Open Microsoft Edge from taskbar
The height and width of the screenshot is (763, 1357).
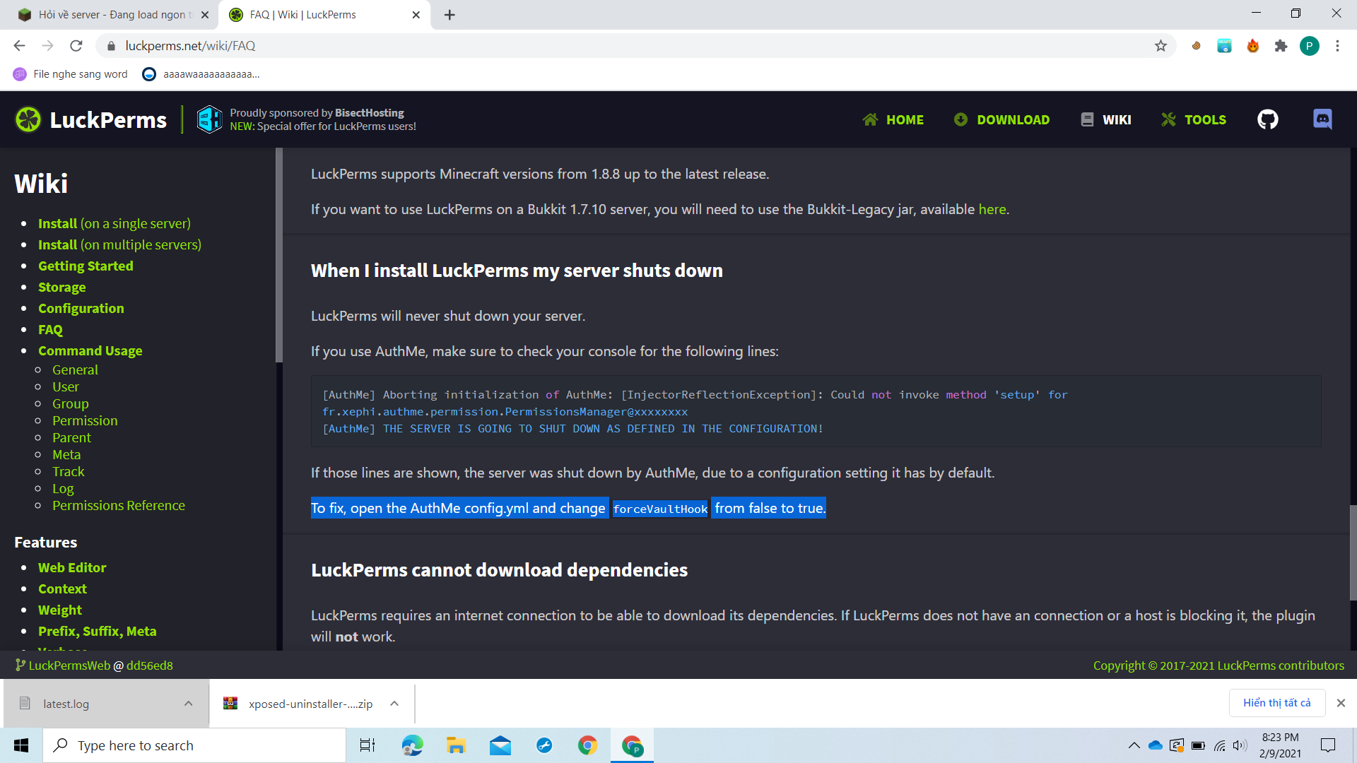(x=412, y=745)
